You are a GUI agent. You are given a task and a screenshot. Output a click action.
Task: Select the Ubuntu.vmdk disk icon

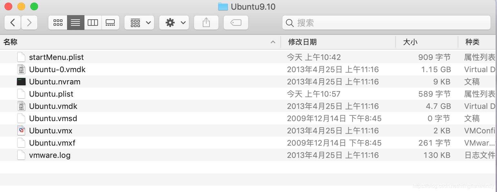pyautogui.click(x=21, y=106)
